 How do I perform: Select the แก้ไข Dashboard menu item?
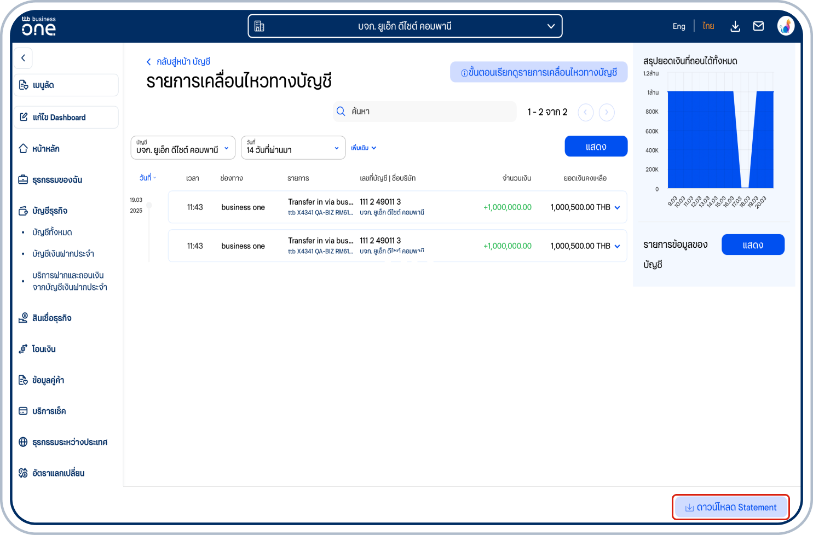point(66,117)
